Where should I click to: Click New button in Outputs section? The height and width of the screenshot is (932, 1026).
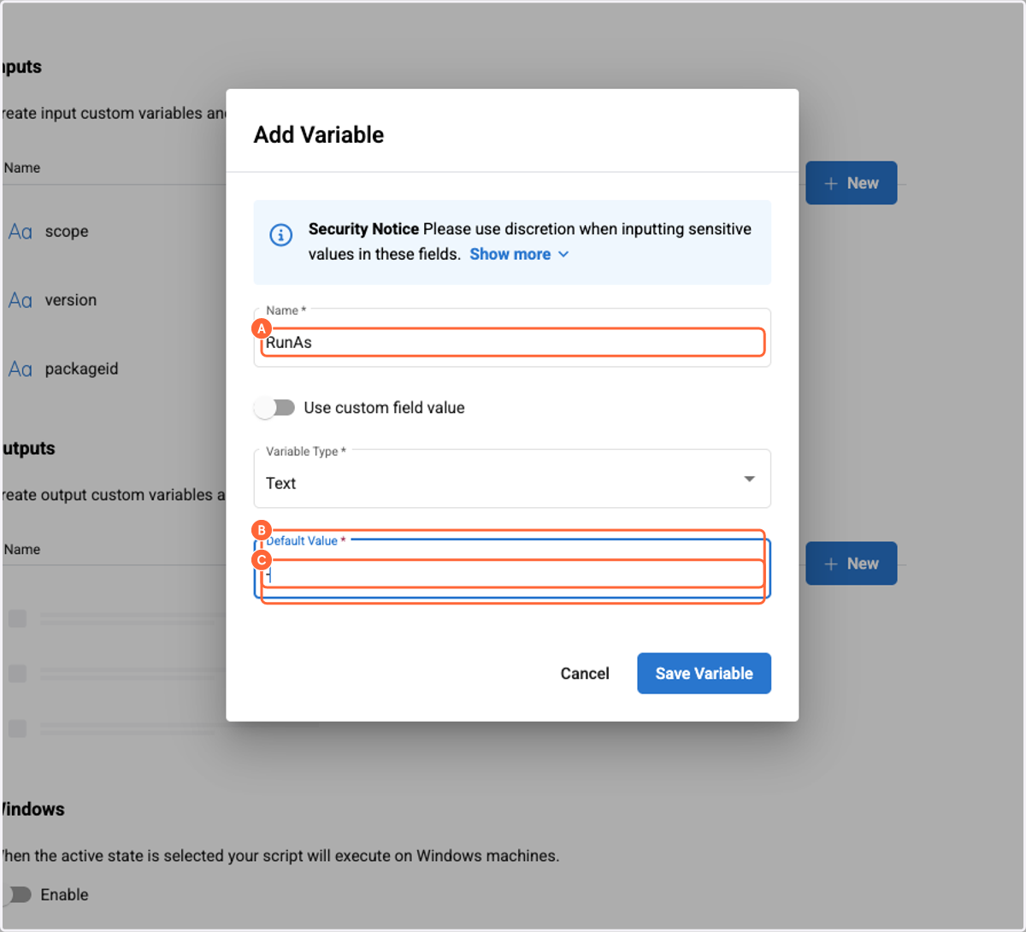click(851, 563)
